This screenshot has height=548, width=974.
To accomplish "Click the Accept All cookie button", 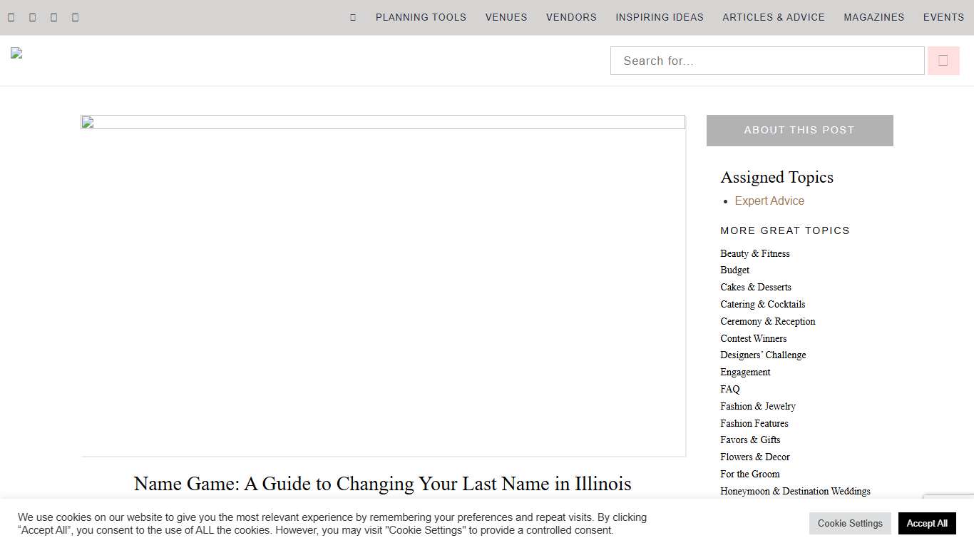I will pyautogui.click(x=927, y=523).
